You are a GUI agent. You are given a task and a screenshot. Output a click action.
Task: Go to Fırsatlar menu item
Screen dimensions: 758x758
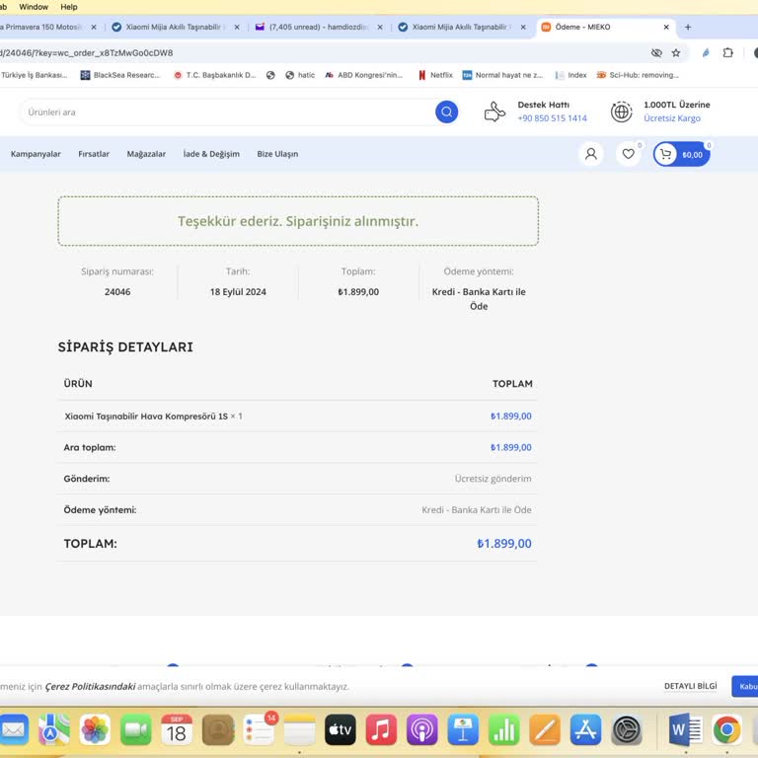click(x=94, y=154)
